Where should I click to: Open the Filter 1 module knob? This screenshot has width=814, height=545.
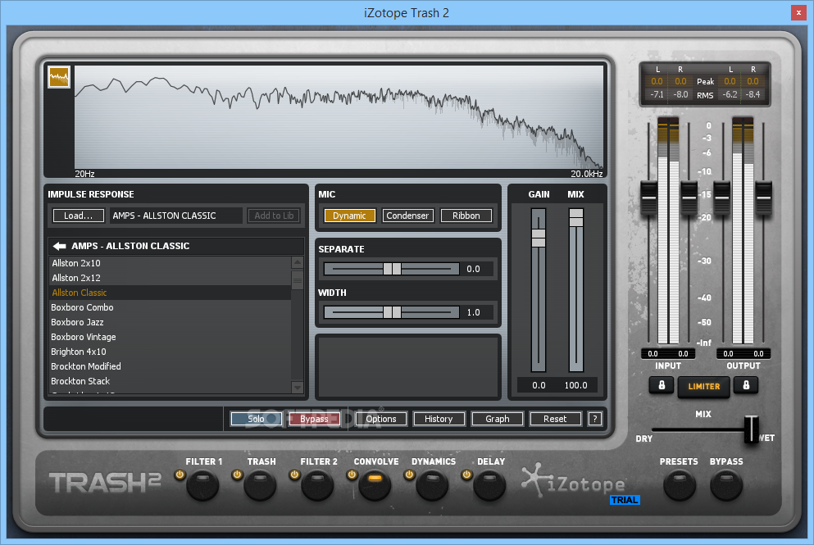click(x=202, y=485)
